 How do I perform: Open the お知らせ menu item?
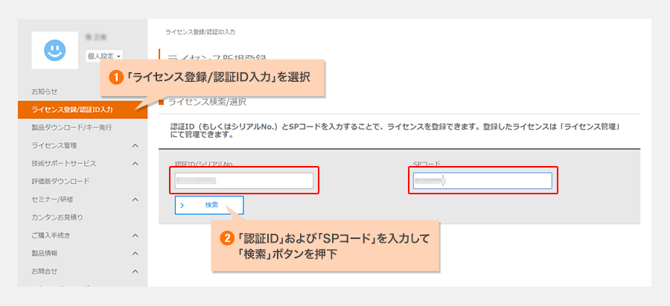click(44, 92)
